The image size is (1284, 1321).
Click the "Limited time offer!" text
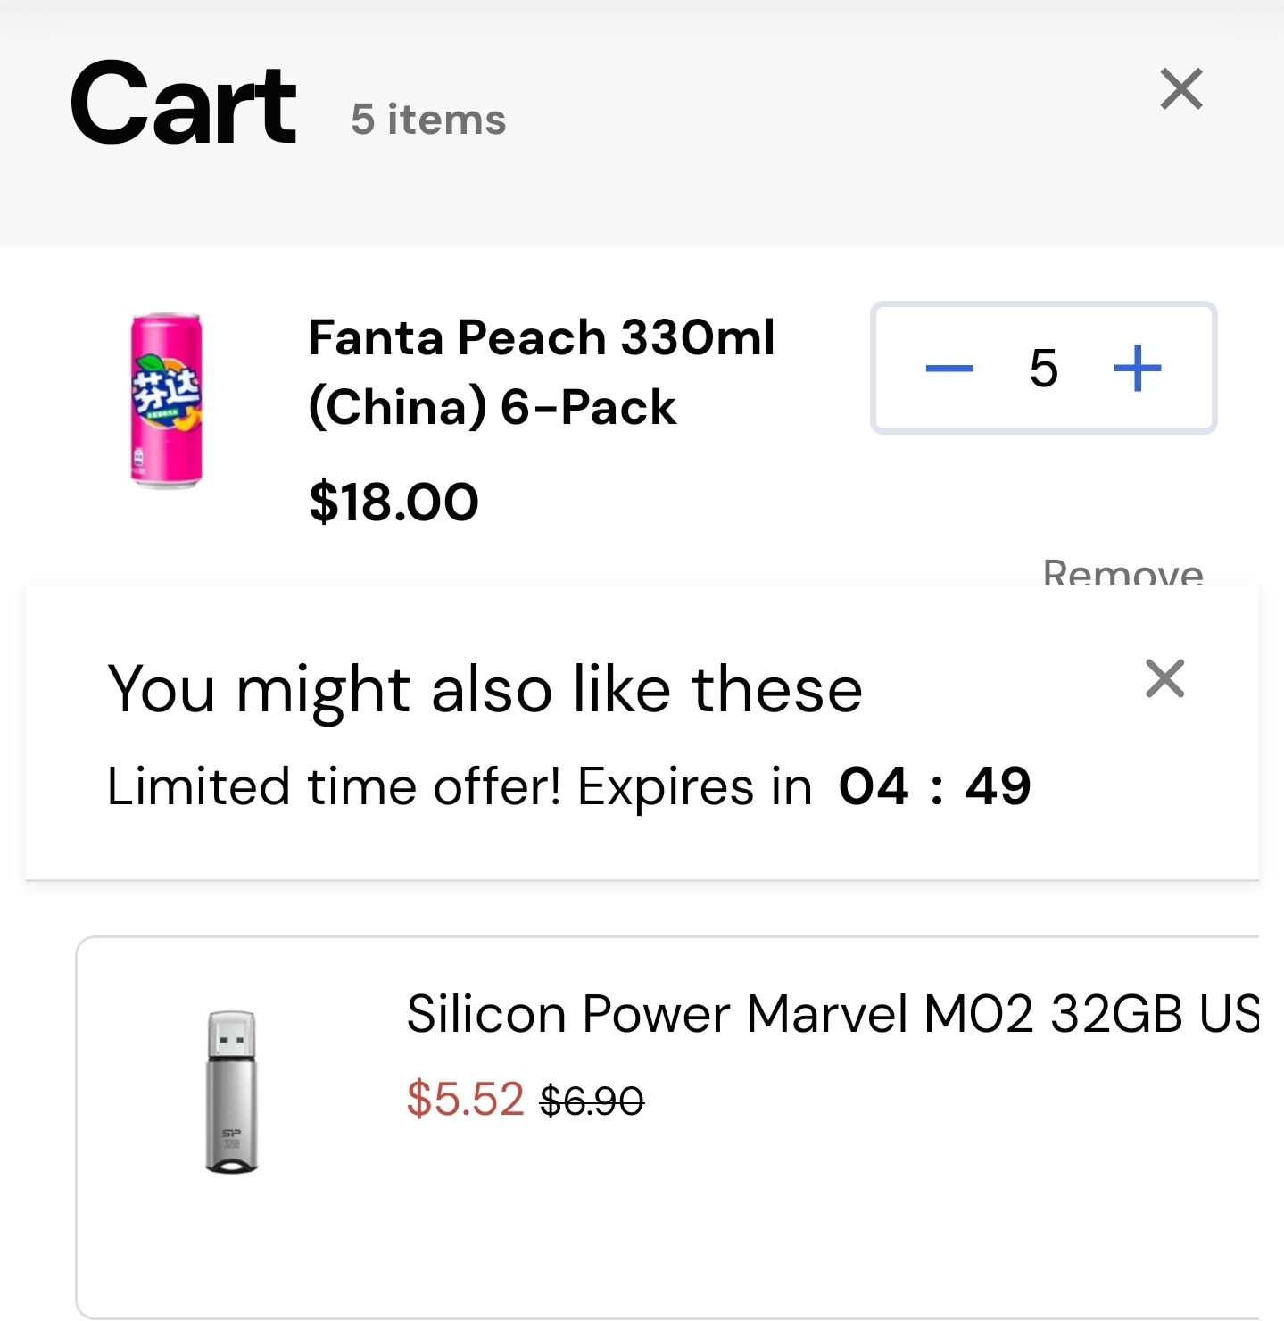[x=335, y=786]
